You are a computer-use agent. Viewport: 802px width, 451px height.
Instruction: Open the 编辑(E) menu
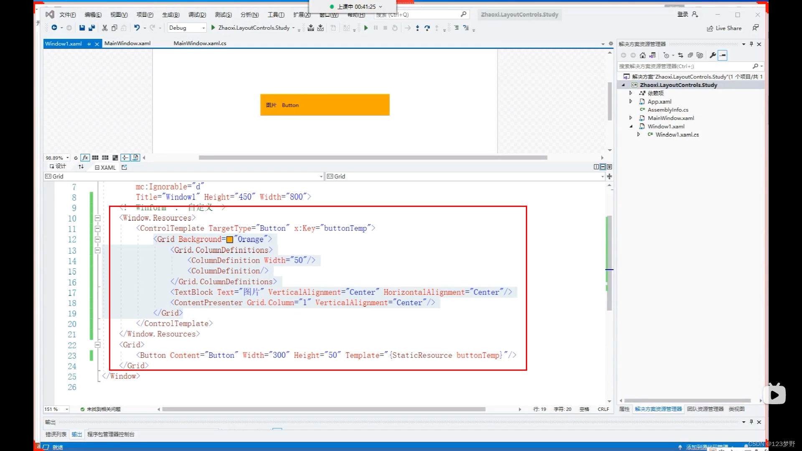[x=93, y=15]
